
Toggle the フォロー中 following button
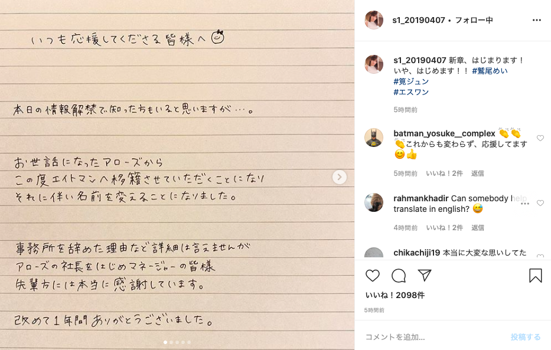pos(474,20)
